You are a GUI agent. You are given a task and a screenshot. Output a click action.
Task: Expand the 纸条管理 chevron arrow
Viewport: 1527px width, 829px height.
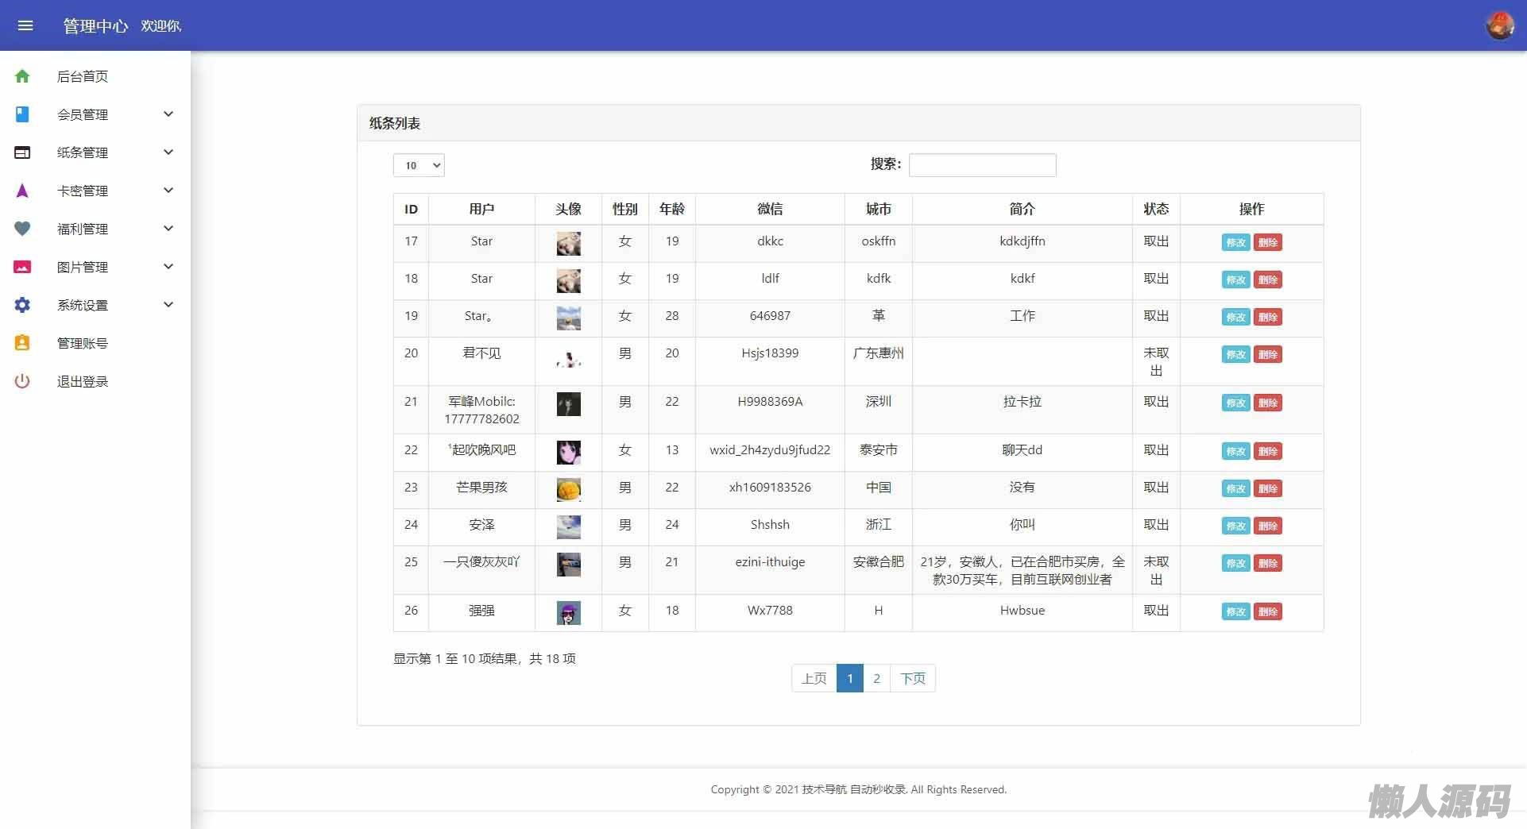pyautogui.click(x=168, y=152)
